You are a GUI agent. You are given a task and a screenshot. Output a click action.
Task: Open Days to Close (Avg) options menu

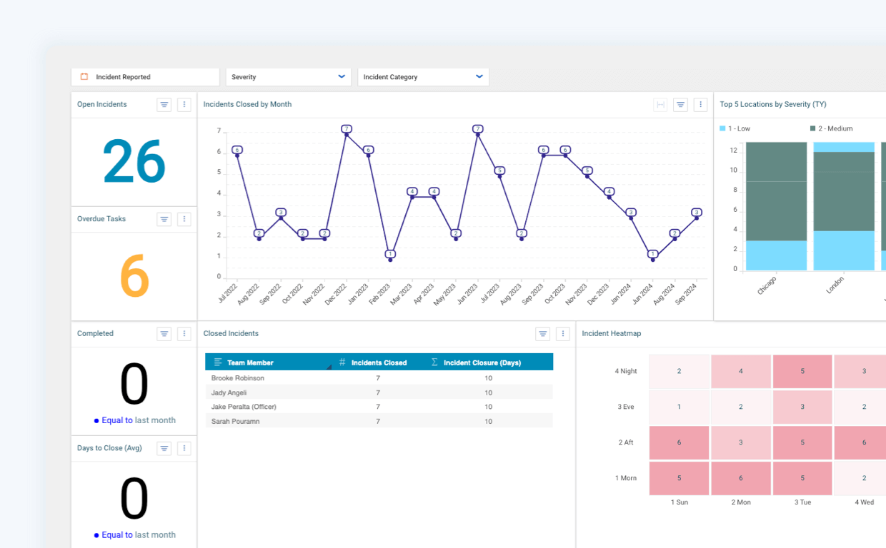coord(184,448)
